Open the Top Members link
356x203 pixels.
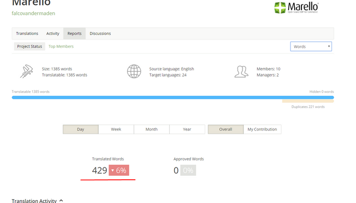coord(61,47)
